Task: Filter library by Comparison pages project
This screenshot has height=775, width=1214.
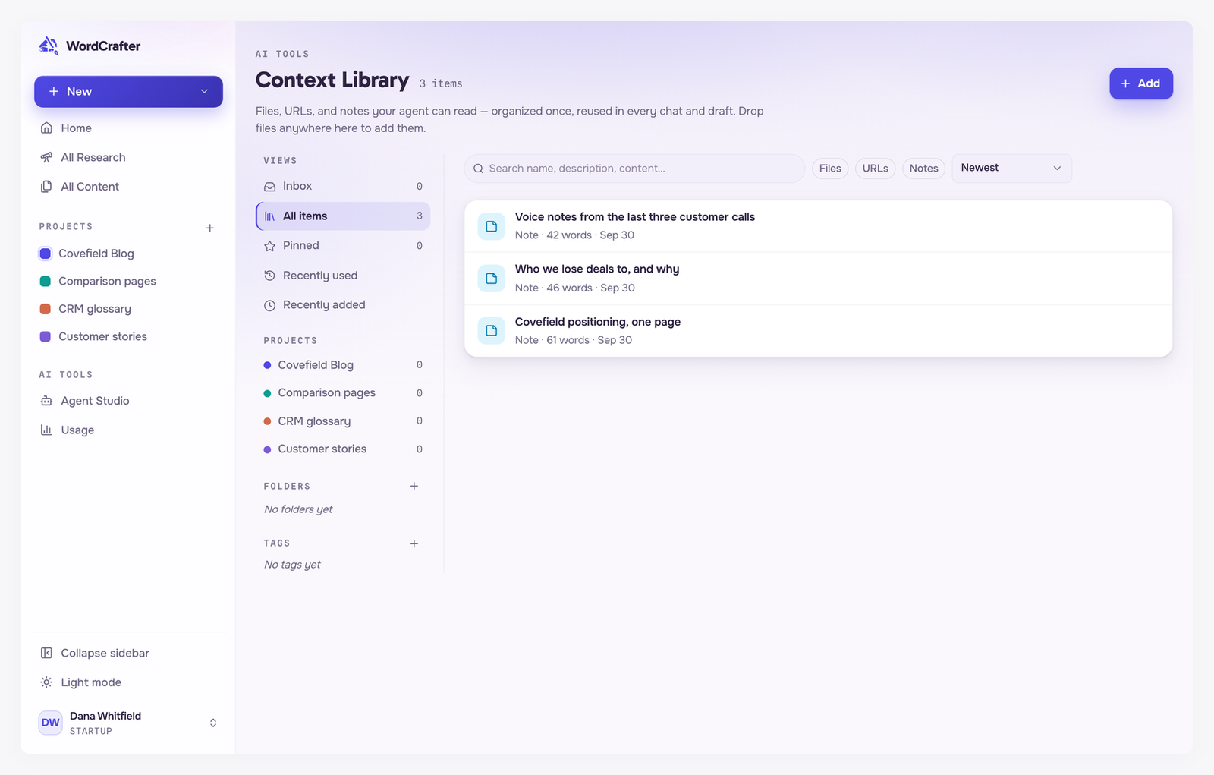Action: click(343, 393)
